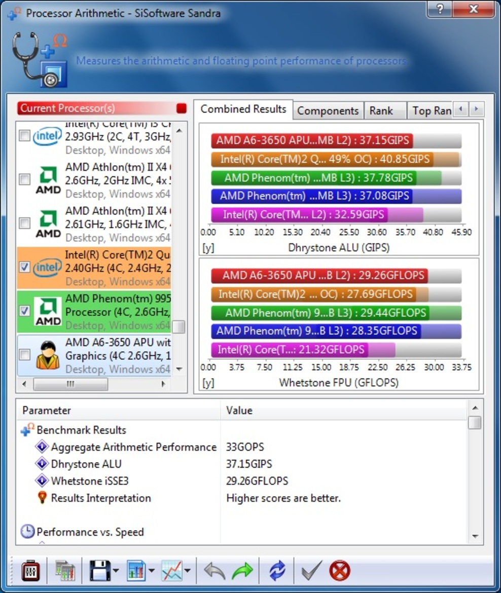Expand the line graph dropdown arrow
This screenshot has height=593, width=501.
click(x=188, y=571)
